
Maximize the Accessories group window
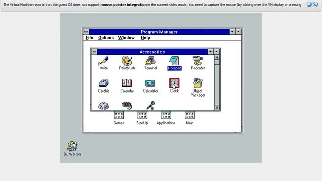click(216, 52)
